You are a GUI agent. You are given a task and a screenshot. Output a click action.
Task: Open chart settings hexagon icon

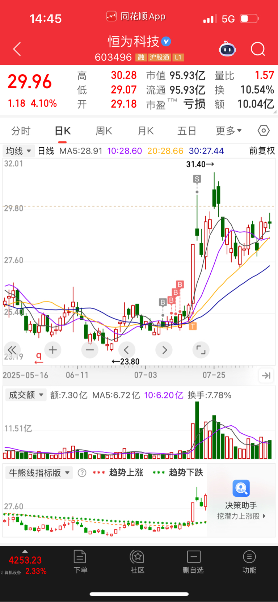click(264, 131)
